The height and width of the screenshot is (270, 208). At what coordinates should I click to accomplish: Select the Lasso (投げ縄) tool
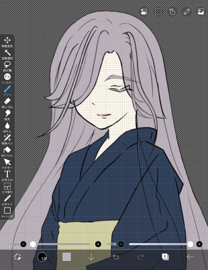point(7,67)
